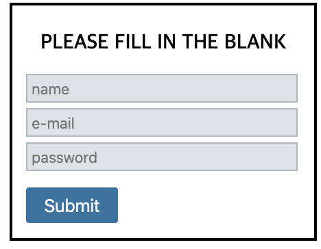Place cursor in the last text box
The height and width of the screenshot is (249, 321).
click(x=162, y=157)
